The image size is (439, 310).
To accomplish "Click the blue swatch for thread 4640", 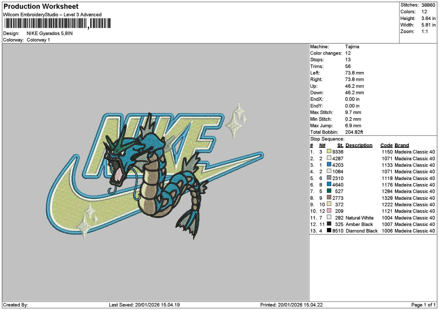I will [329, 184].
